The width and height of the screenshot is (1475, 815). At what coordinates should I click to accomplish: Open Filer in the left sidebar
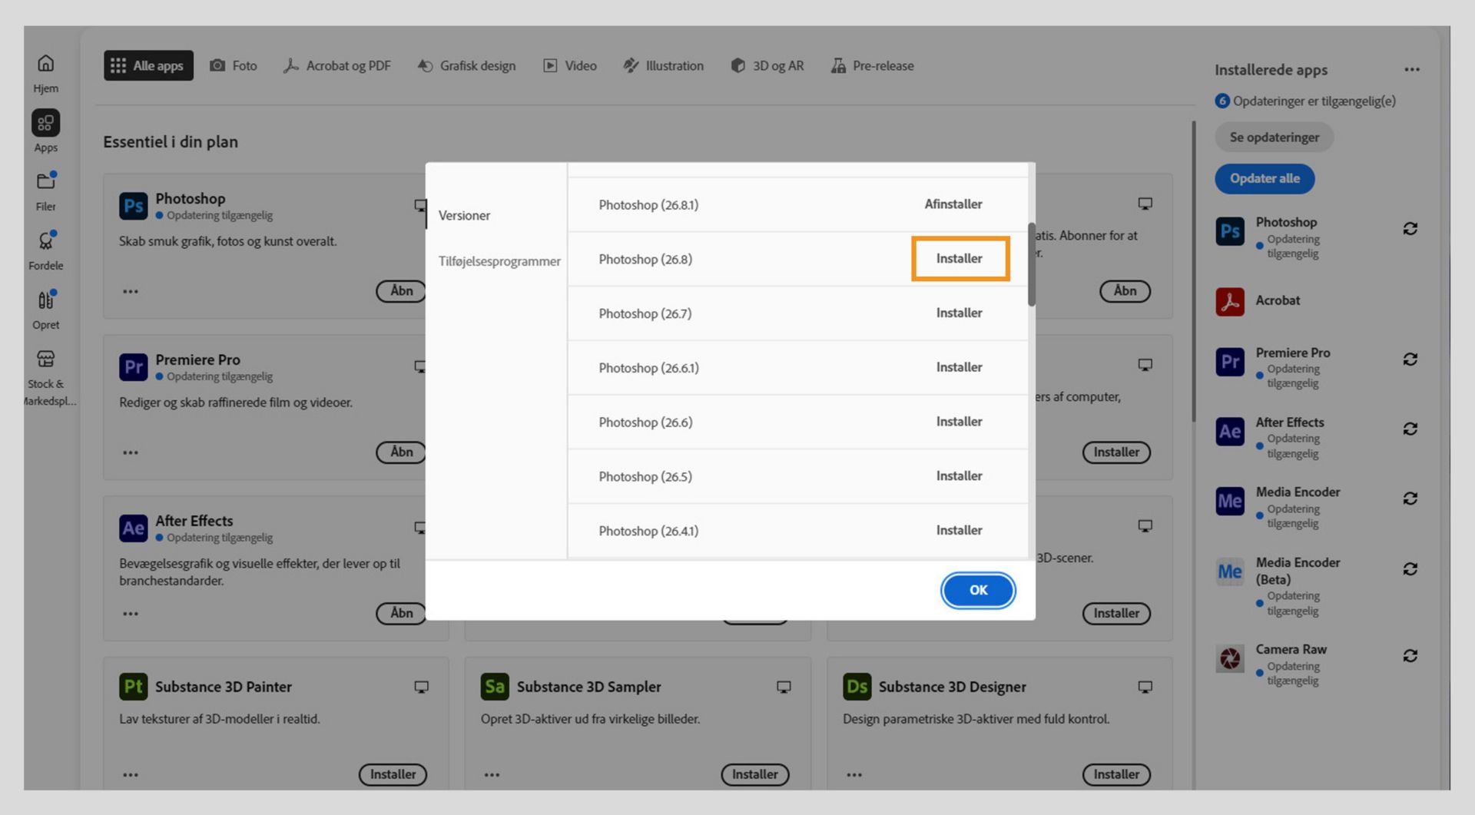(46, 190)
